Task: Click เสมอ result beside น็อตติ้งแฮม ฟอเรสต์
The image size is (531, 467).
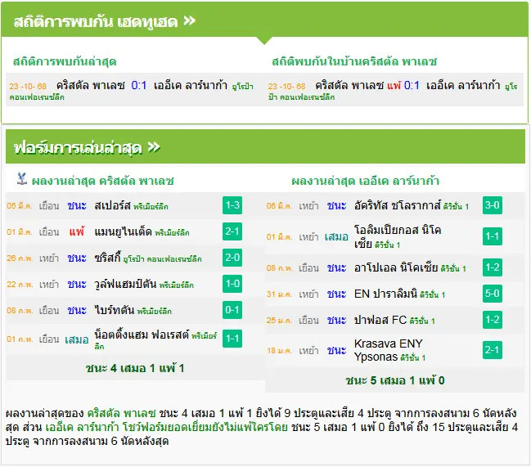Action: point(77,339)
